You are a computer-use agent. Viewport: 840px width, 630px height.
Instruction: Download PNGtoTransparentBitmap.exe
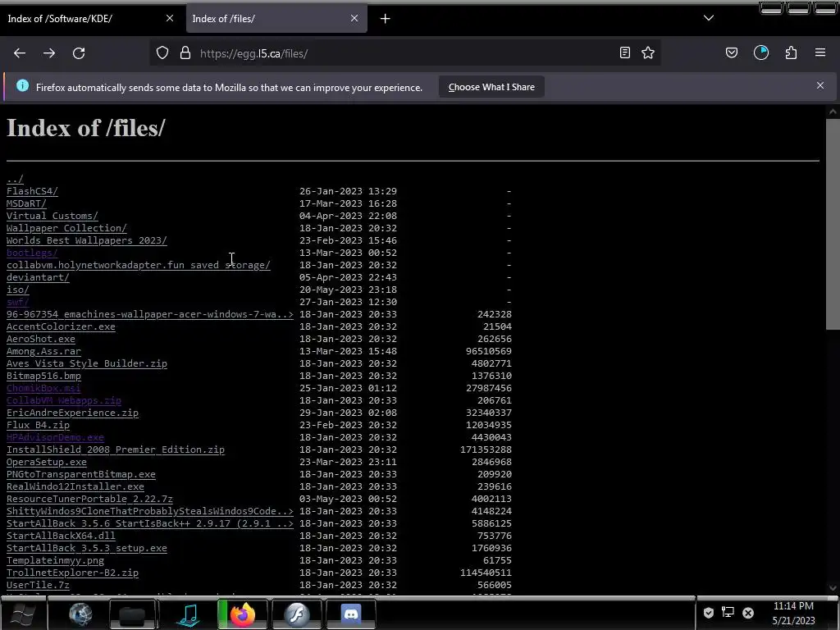click(81, 475)
